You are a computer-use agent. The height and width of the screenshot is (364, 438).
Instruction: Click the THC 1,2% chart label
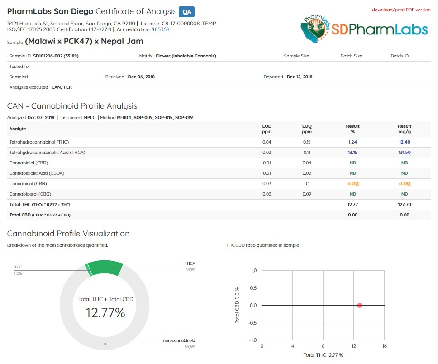18,270
